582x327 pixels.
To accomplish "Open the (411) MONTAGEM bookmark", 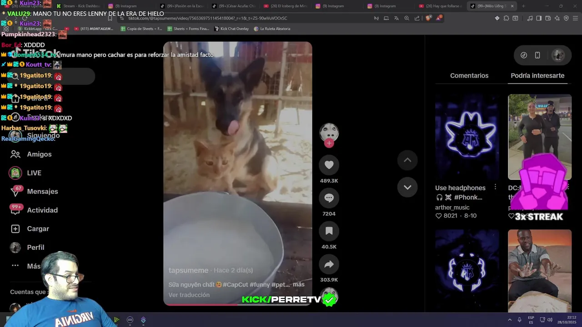I will click(93, 29).
